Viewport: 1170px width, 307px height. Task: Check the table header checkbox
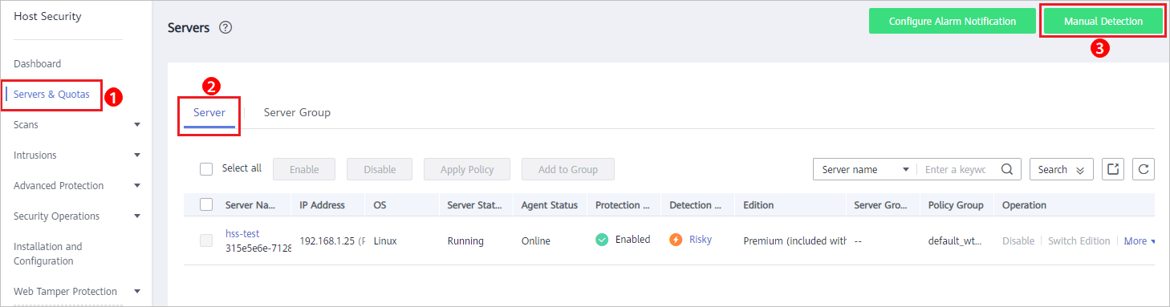[x=206, y=204]
